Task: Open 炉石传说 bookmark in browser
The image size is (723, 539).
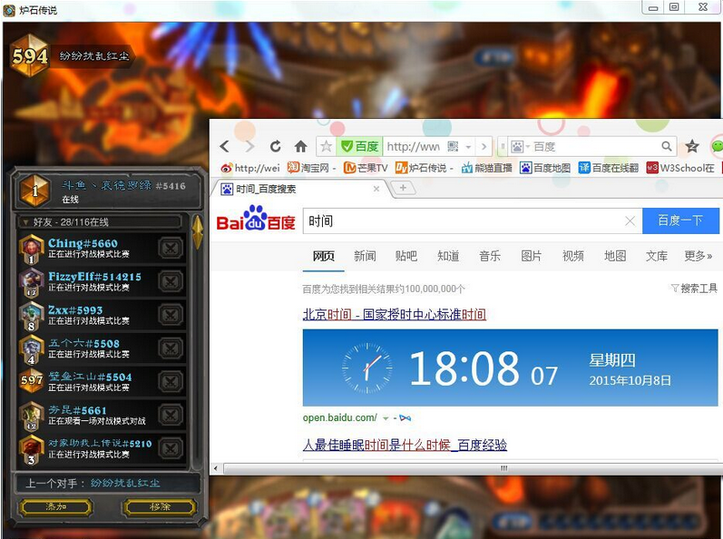Action: coord(425,168)
